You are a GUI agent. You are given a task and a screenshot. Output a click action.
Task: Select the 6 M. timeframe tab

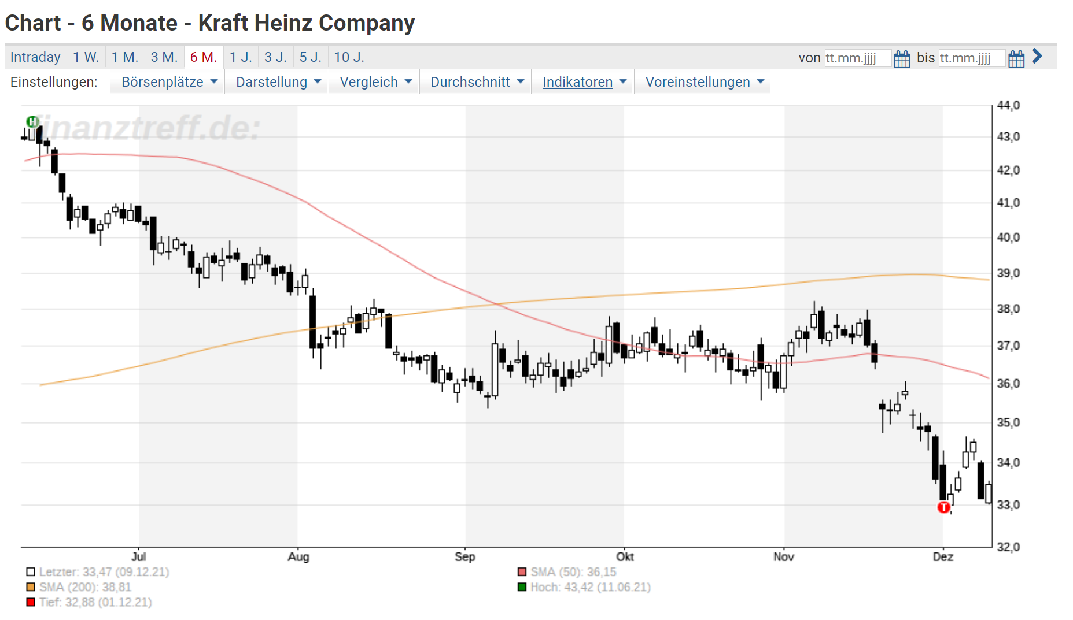point(204,57)
